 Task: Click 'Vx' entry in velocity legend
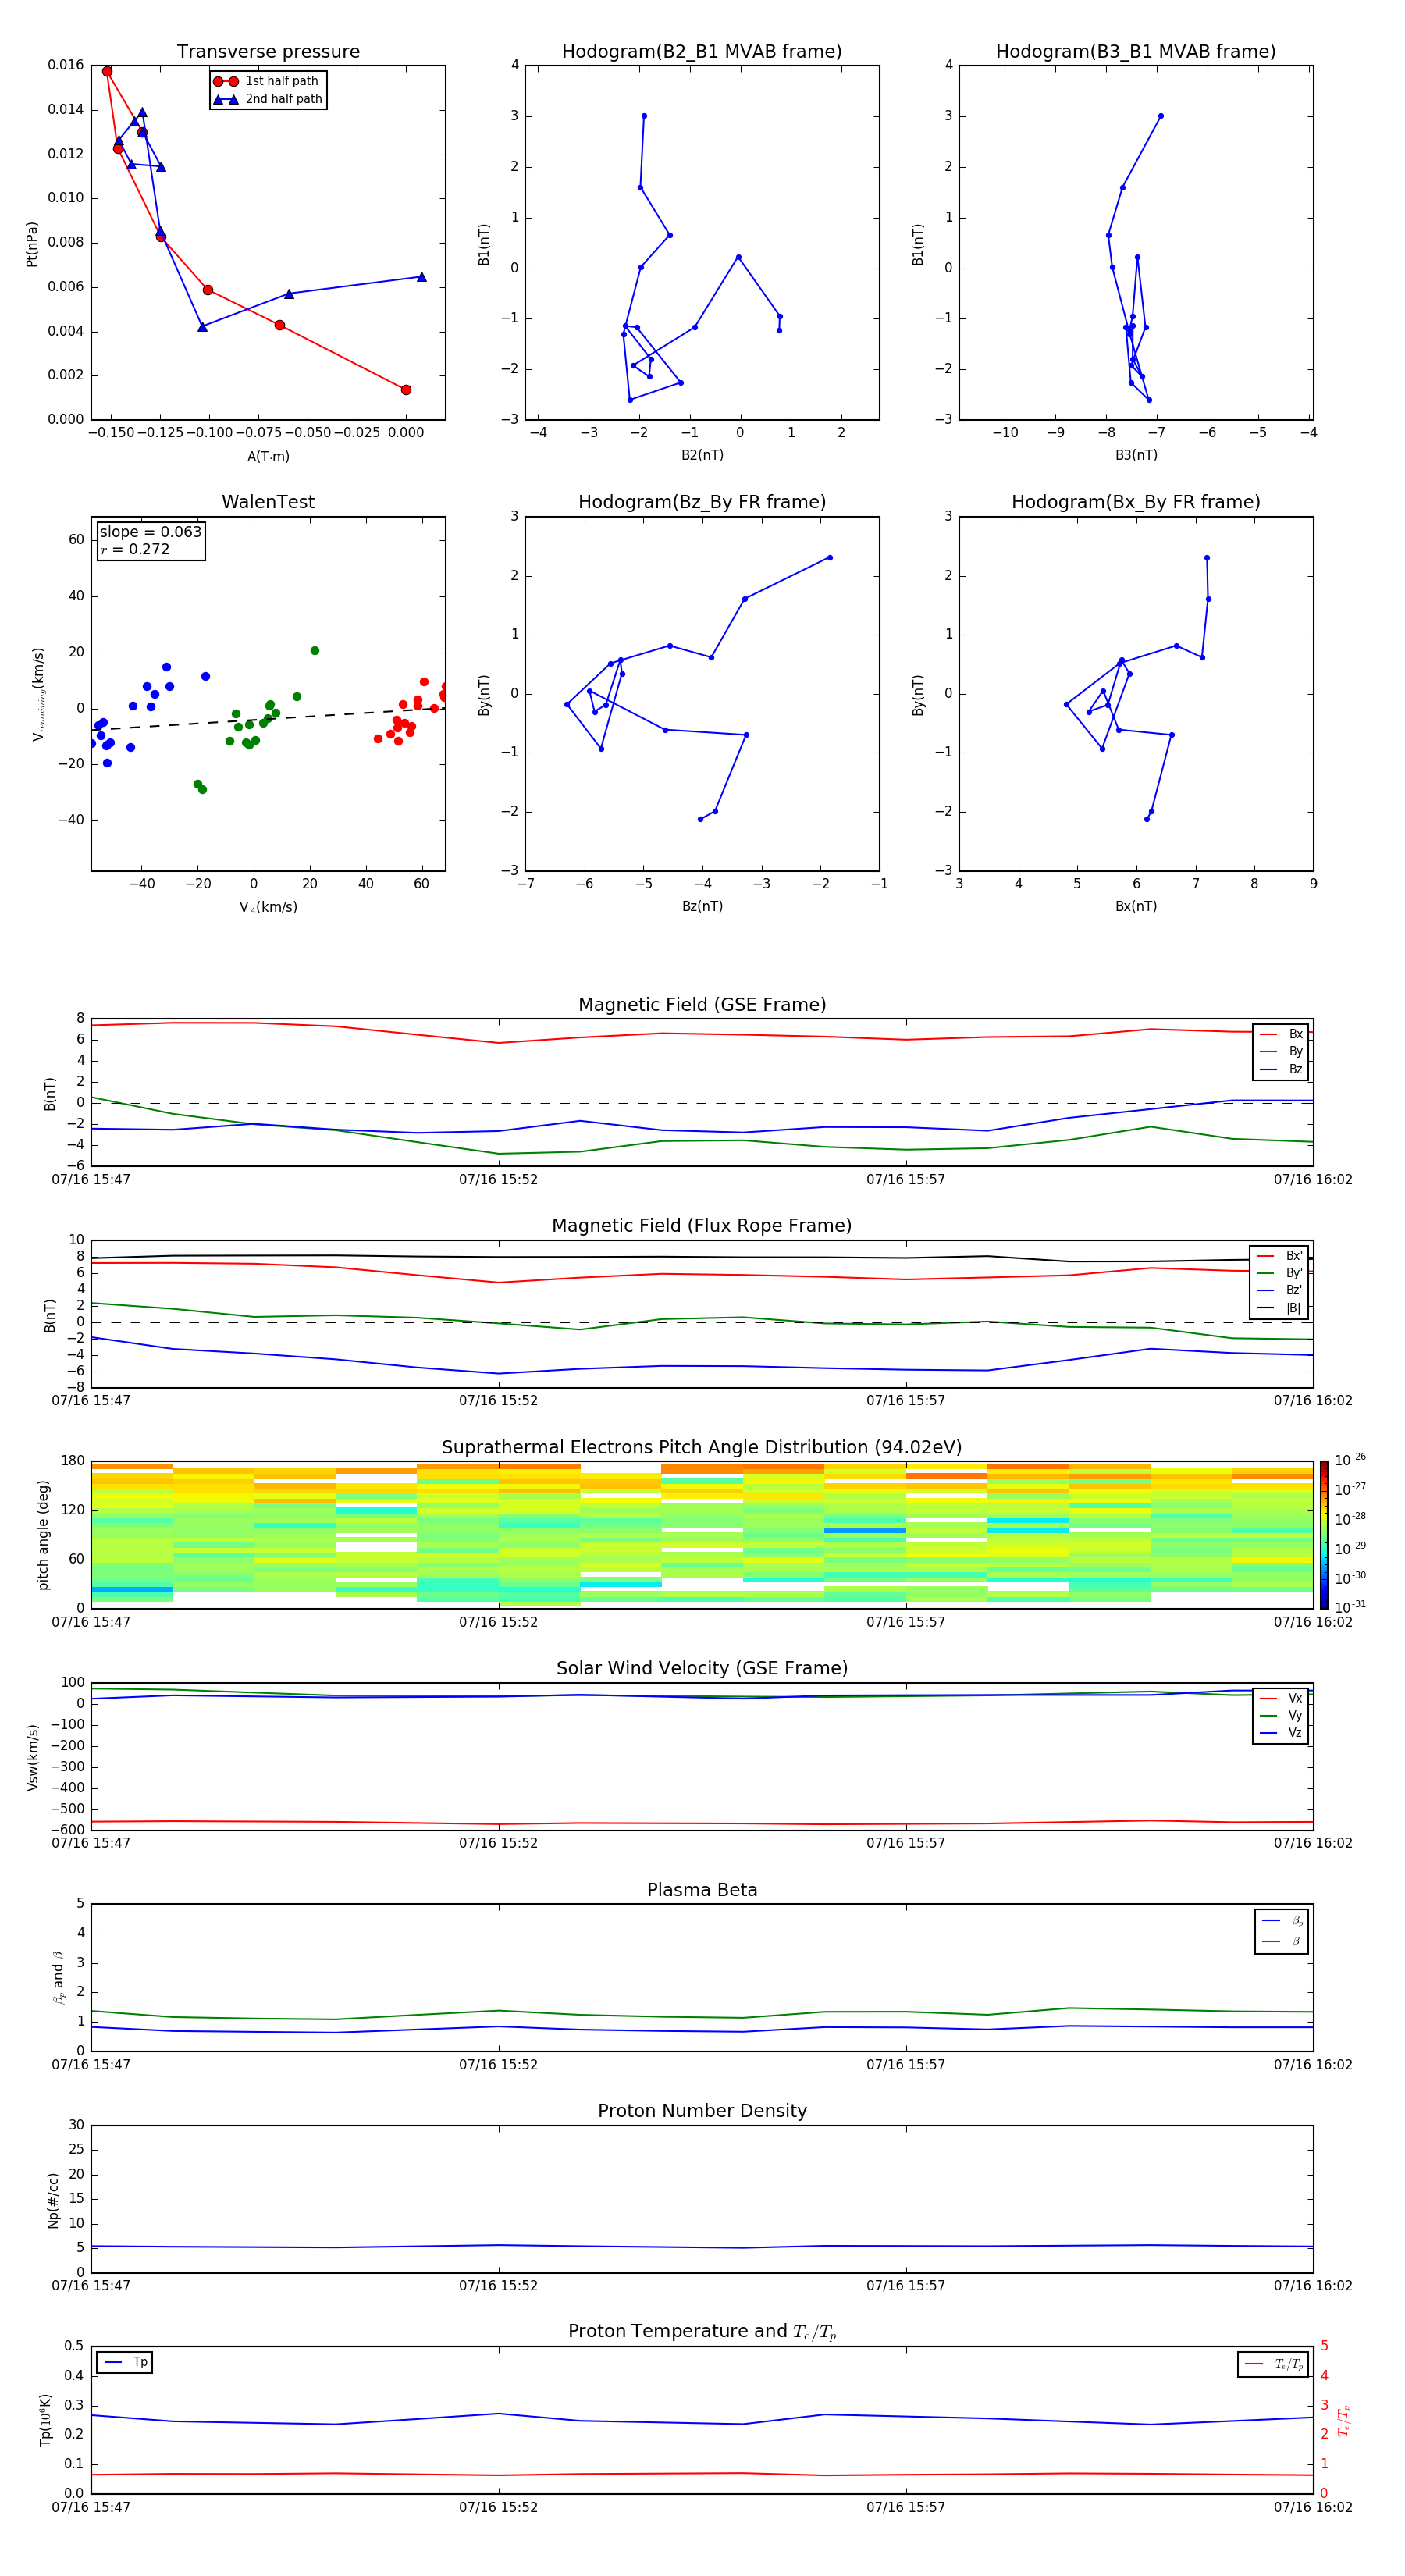1281,1698
